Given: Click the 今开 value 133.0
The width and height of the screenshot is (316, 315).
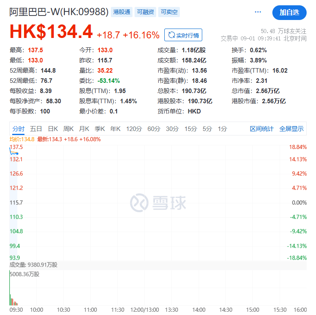Looking at the screenshot, I should pyautogui.click(x=105, y=50).
